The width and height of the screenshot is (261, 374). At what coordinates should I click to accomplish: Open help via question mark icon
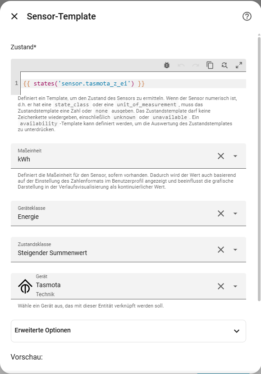pyautogui.click(x=247, y=16)
